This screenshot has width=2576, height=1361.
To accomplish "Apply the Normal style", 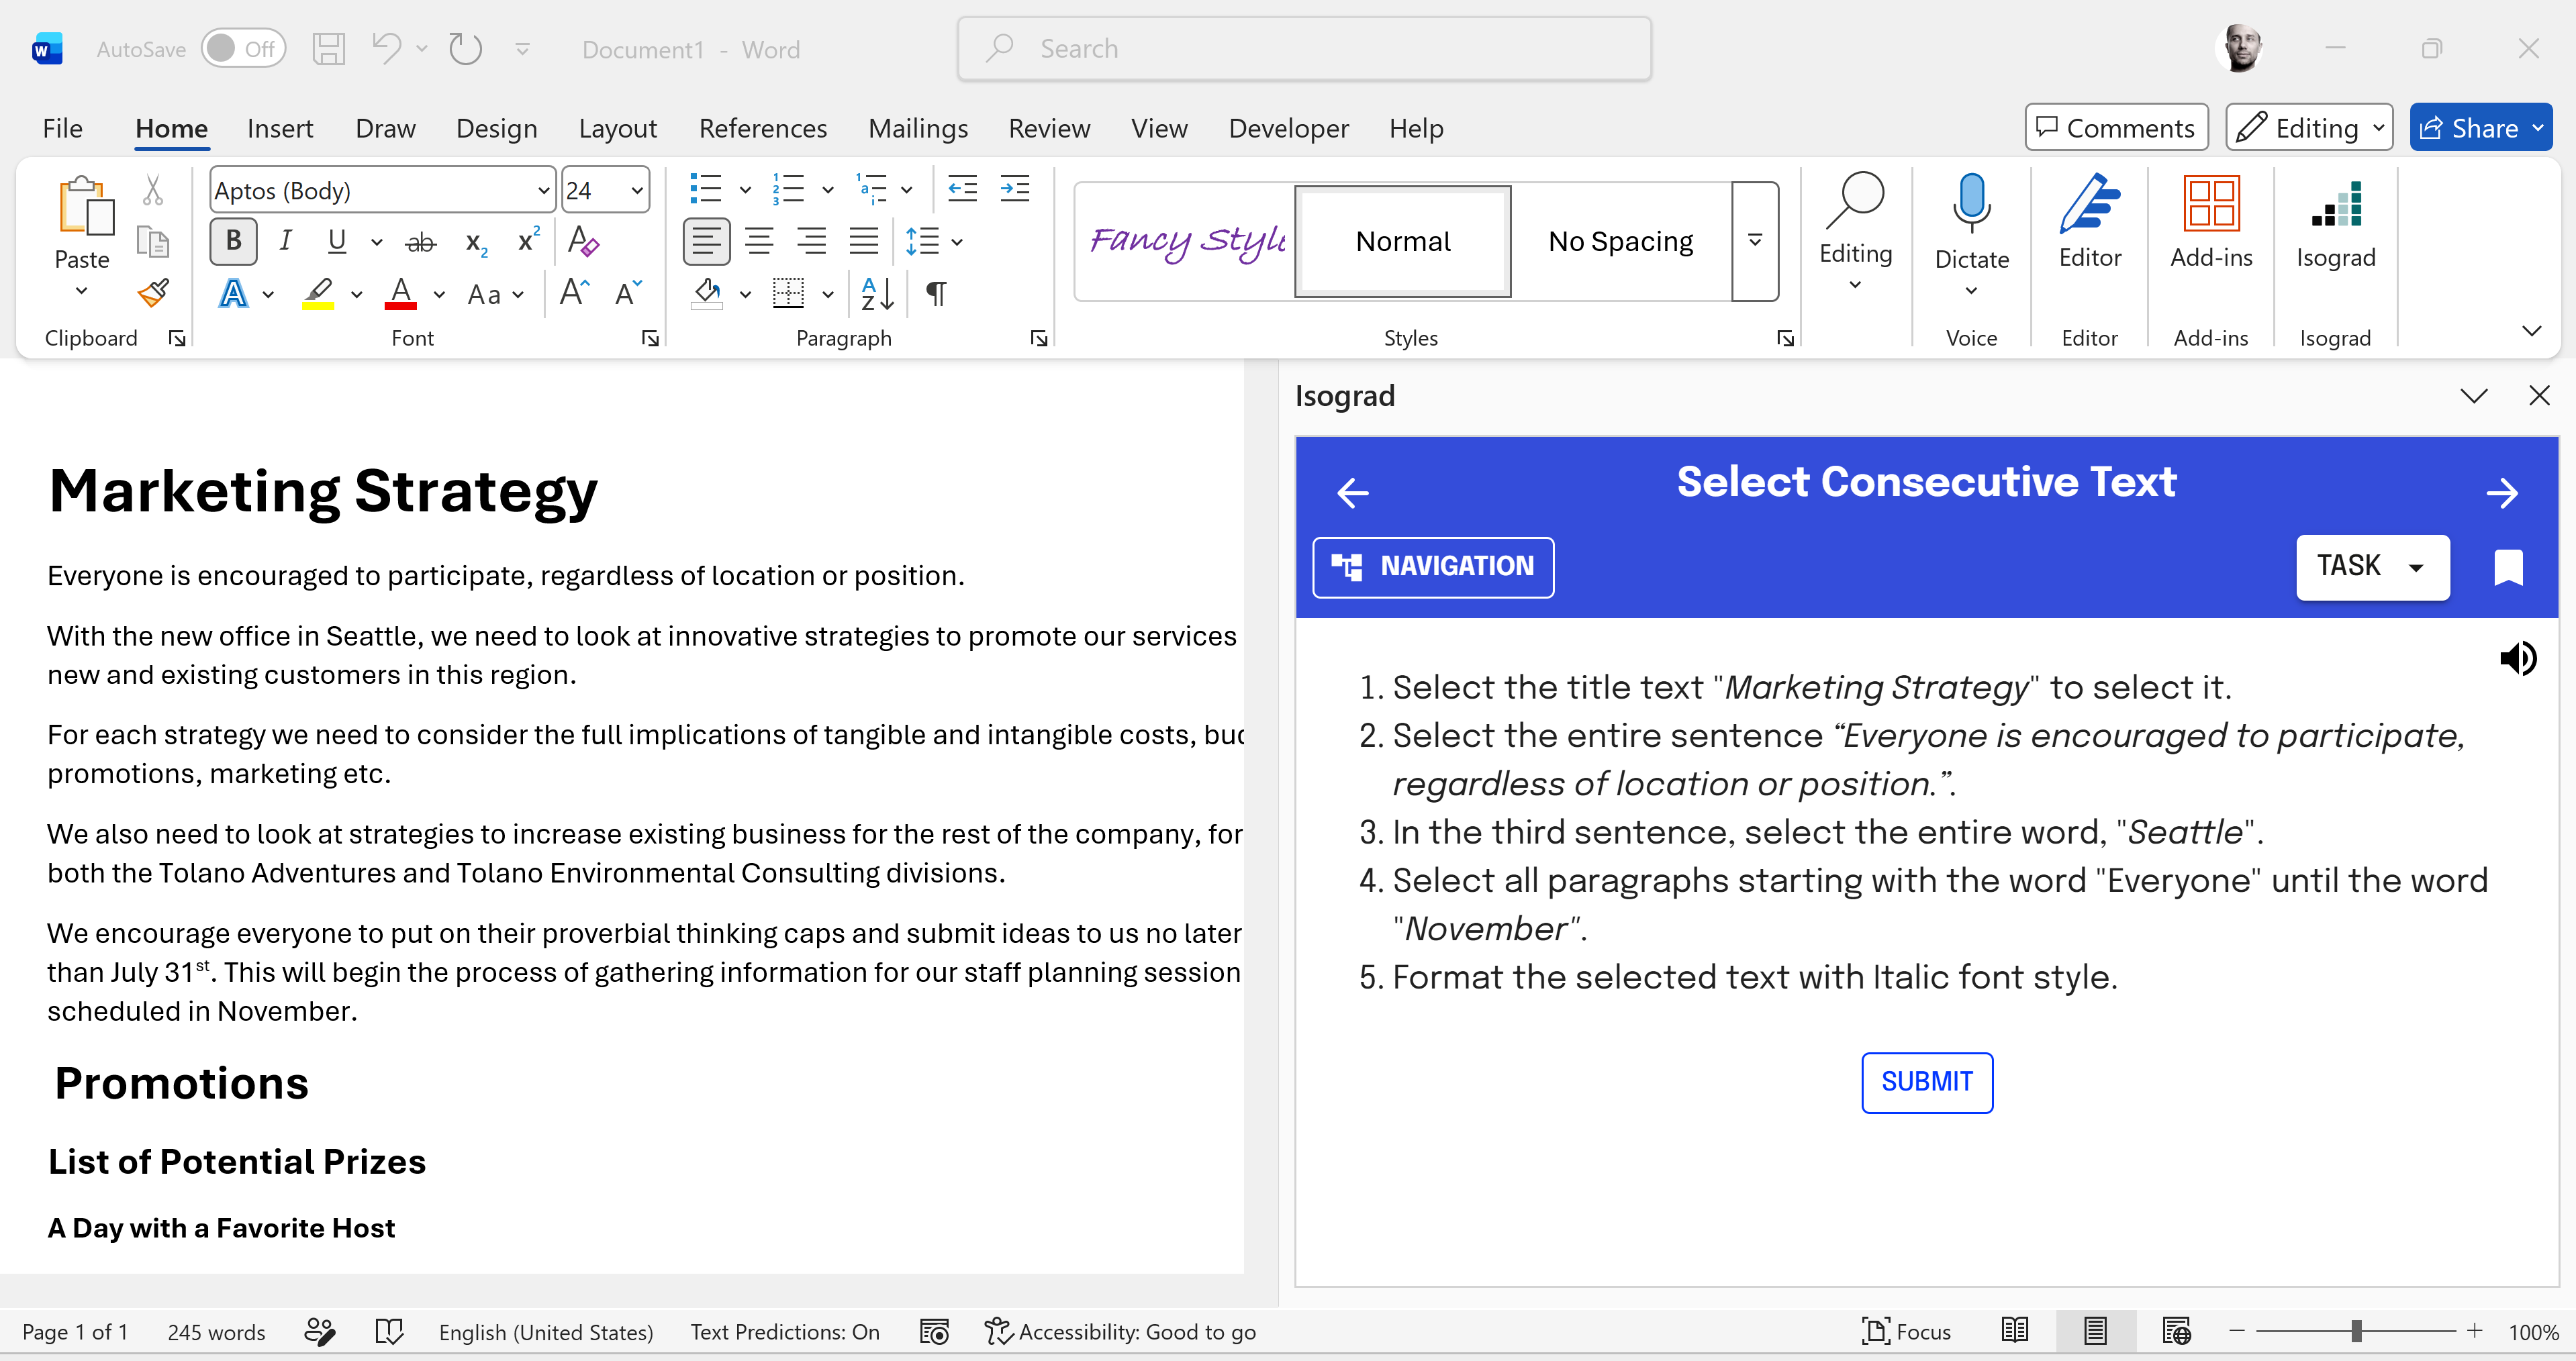I will point(1402,241).
